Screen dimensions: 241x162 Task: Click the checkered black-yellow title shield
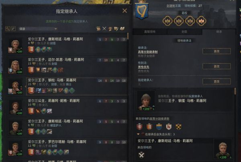tap(178, 127)
